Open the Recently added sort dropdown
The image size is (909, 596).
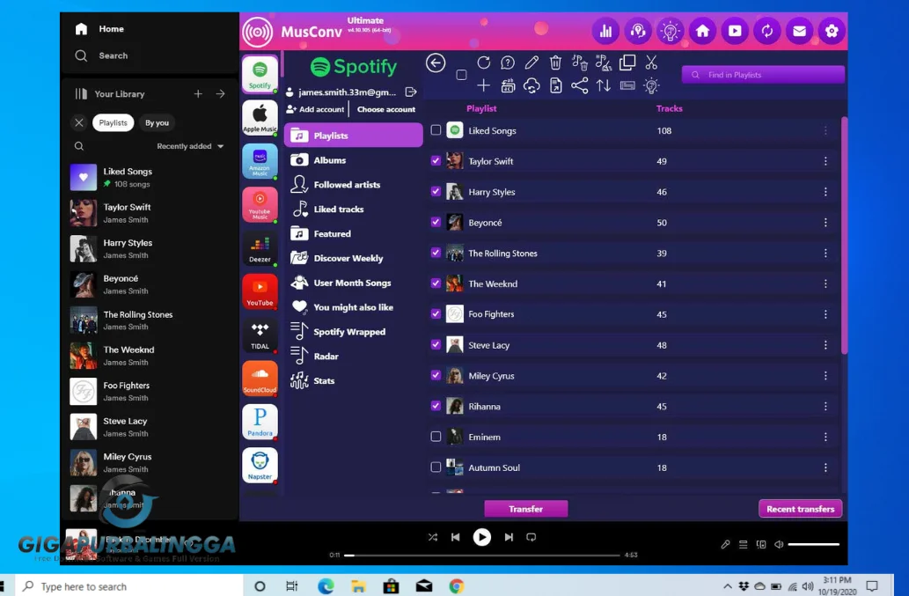pyautogui.click(x=190, y=146)
